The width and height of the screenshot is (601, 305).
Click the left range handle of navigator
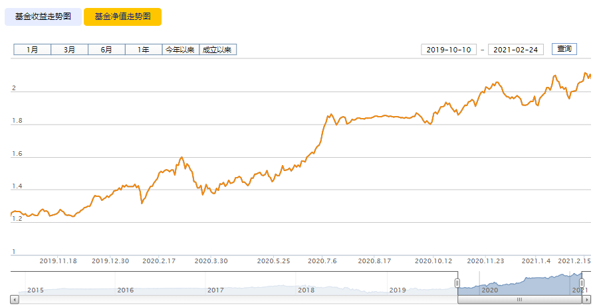tap(457, 283)
